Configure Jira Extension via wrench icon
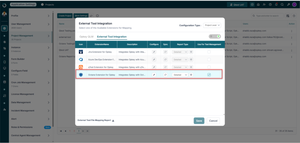Screen dimensions: 300x143 pyautogui.click(x=154, y=52)
